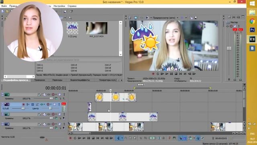Switch to the Медиафайлы проекта tab
The height and width of the screenshot is (145, 257).
tap(16, 80)
